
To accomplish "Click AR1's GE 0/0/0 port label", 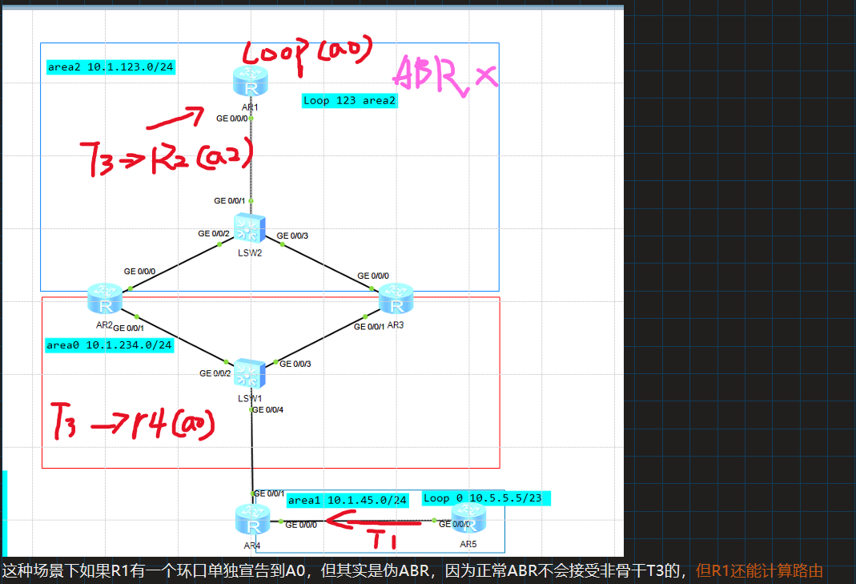I will click(x=231, y=119).
